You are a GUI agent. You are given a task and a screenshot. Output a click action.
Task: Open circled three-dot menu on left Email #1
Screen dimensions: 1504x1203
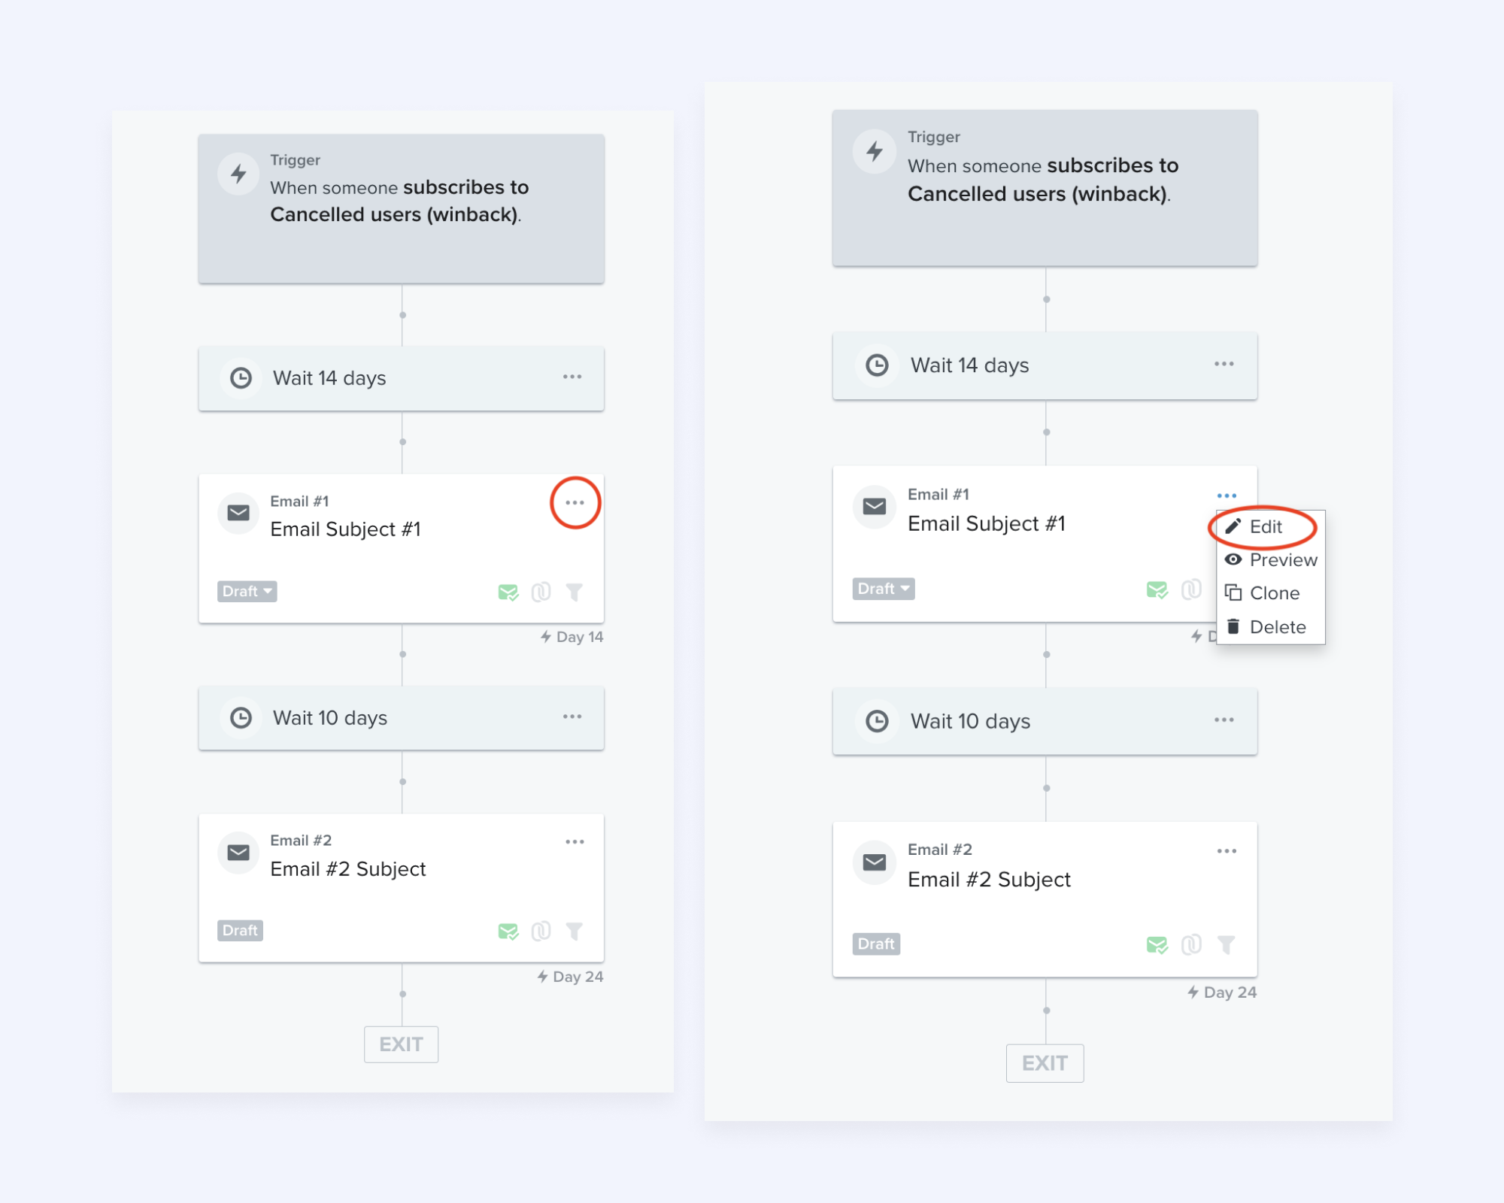[575, 503]
